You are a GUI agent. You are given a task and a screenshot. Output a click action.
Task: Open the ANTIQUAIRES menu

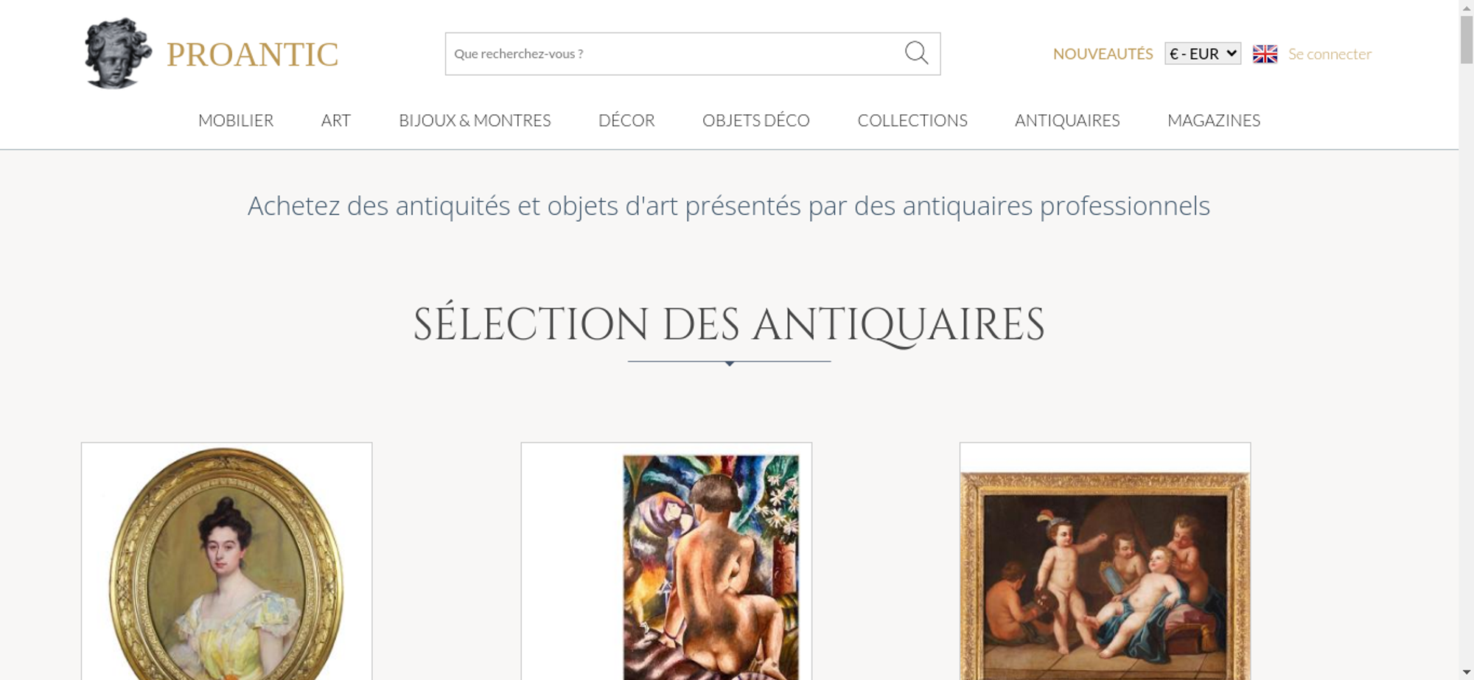click(1067, 120)
